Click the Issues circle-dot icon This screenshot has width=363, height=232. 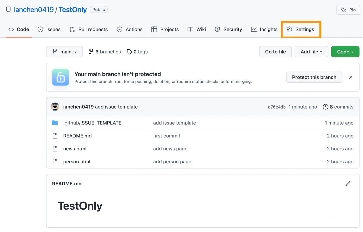click(x=40, y=29)
